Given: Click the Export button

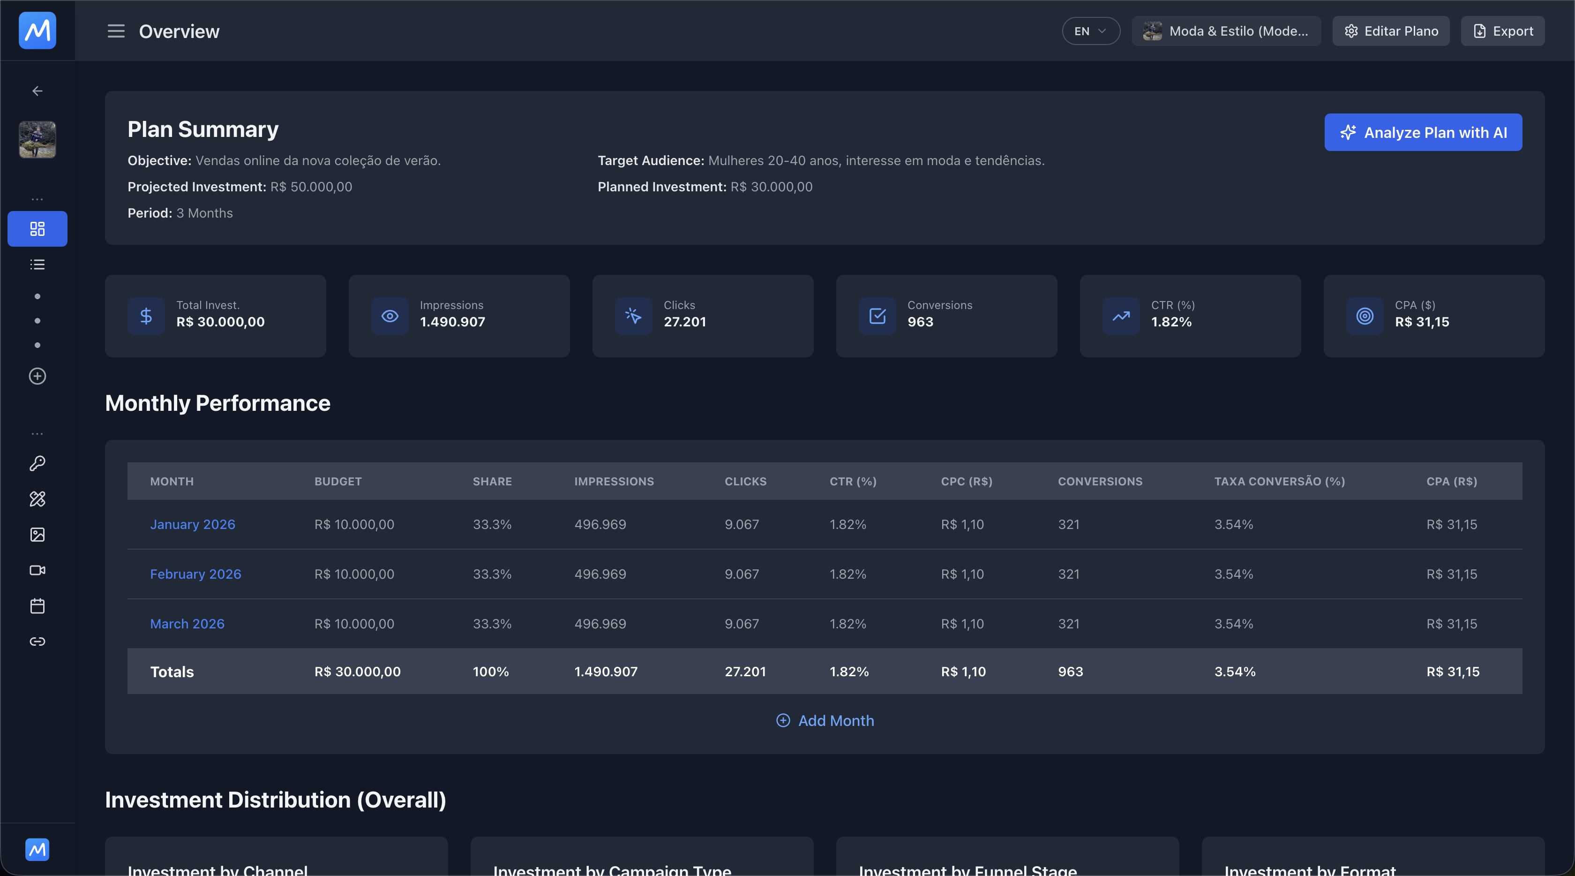Looking at the screenshot, I should click(x=1503, y=30).
